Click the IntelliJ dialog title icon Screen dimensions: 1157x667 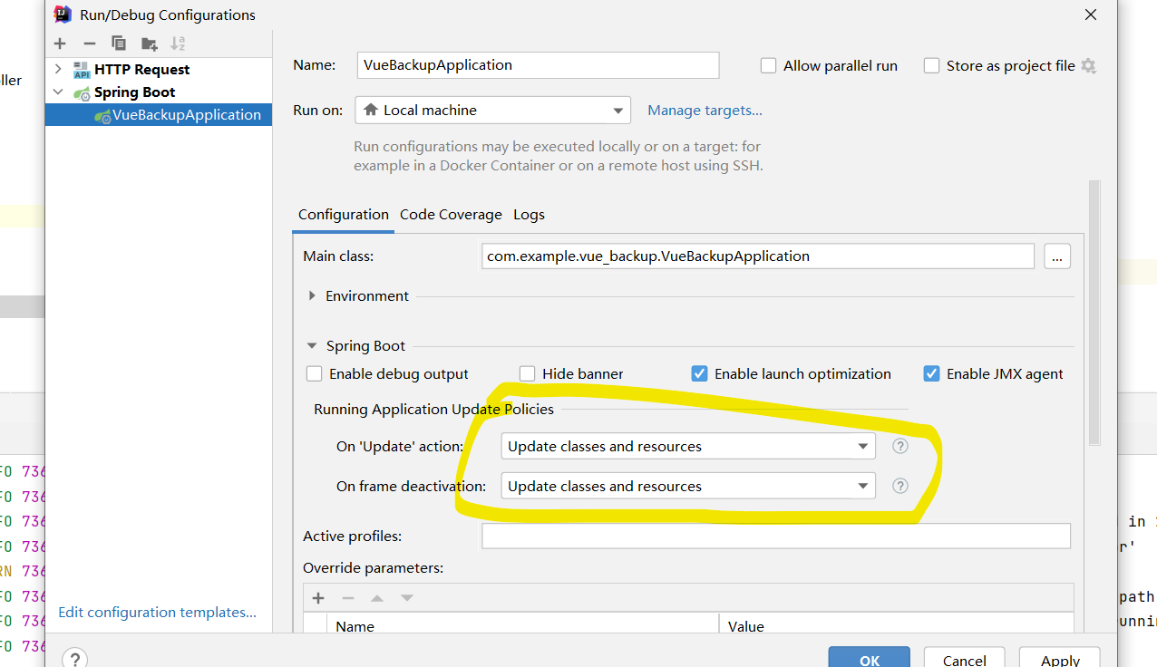click(x=63, y=14)
